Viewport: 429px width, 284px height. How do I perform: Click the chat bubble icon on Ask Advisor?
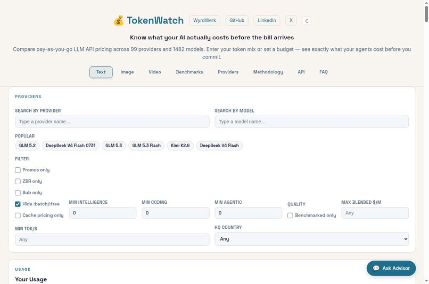pos(376,268)
